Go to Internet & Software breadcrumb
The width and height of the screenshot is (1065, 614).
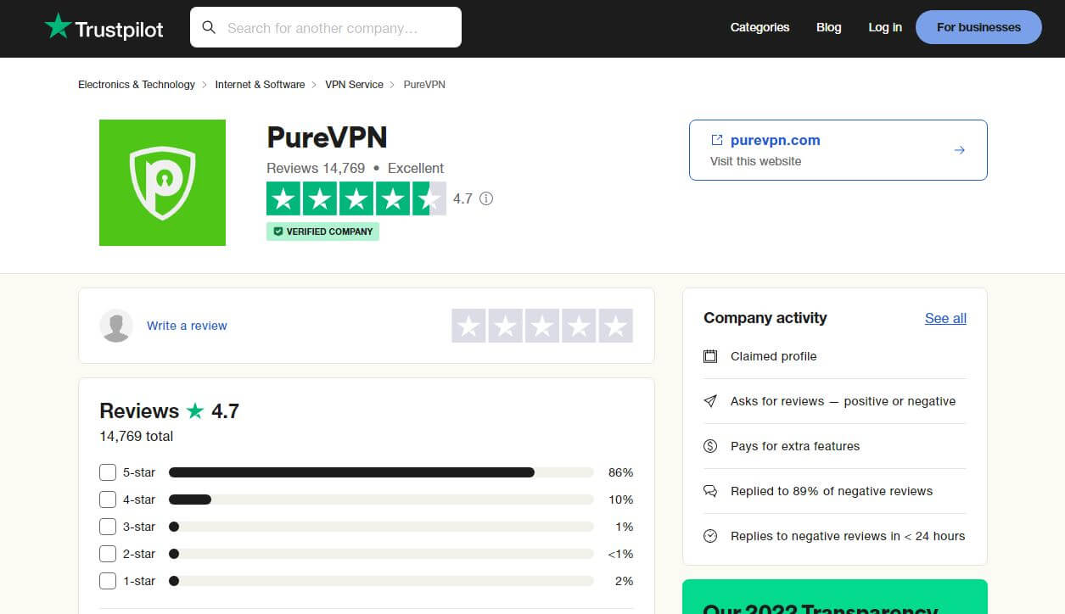pos(260,85)
